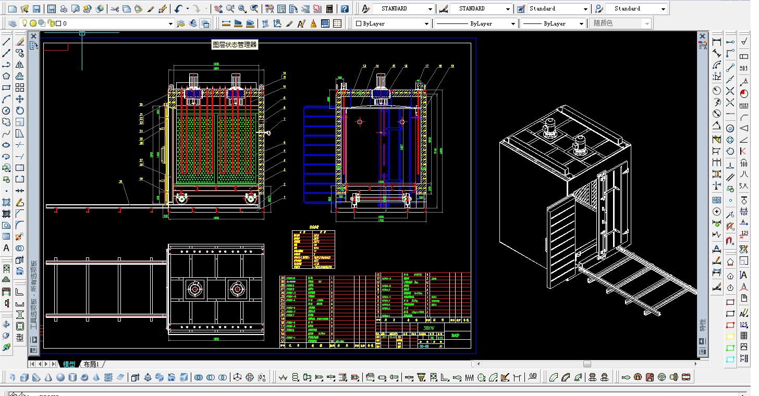Click the Help question mark icon
This screenshot has width=759, height=396.
pos(345,9)
